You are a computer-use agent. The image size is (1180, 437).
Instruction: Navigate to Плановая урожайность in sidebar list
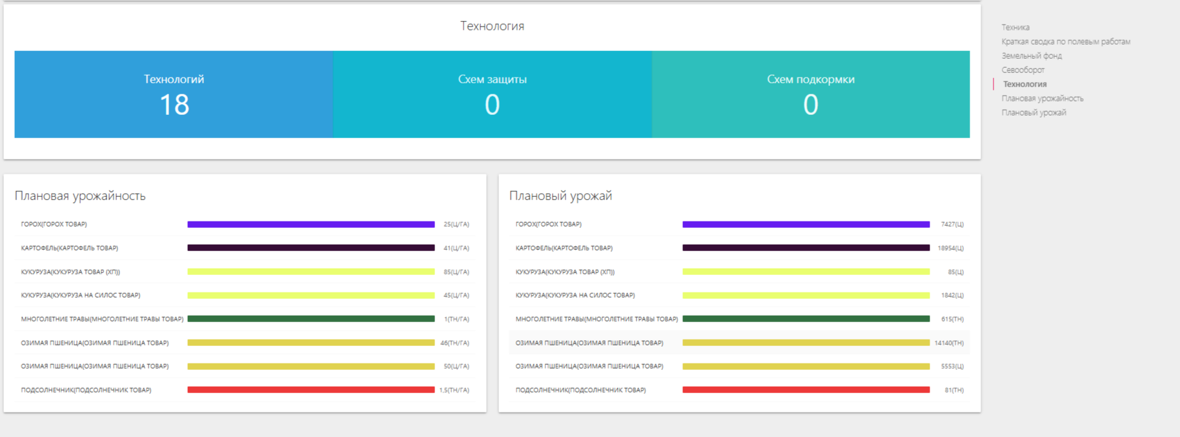point(1042,98)
